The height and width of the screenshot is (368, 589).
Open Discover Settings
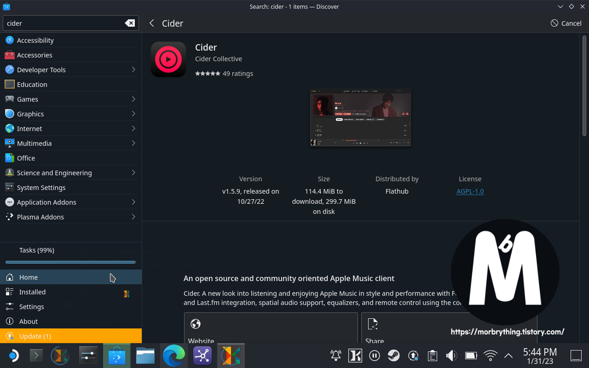coord(71,307)
